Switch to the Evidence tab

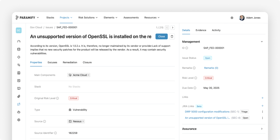click(201, 30)
